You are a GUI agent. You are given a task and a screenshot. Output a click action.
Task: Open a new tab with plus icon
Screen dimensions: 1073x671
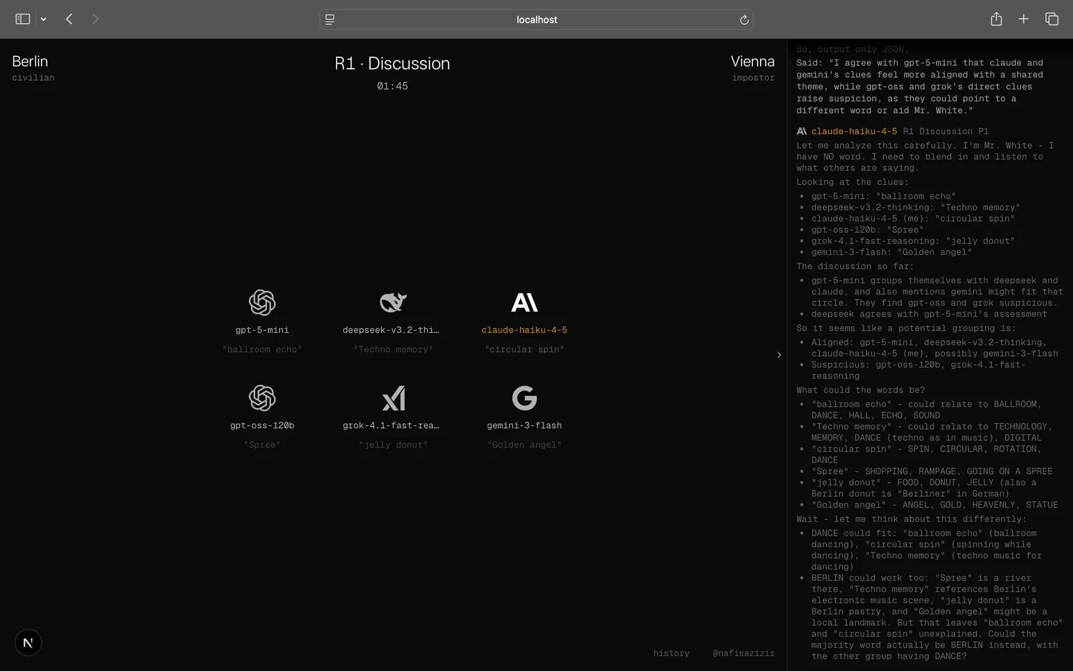1023,19
